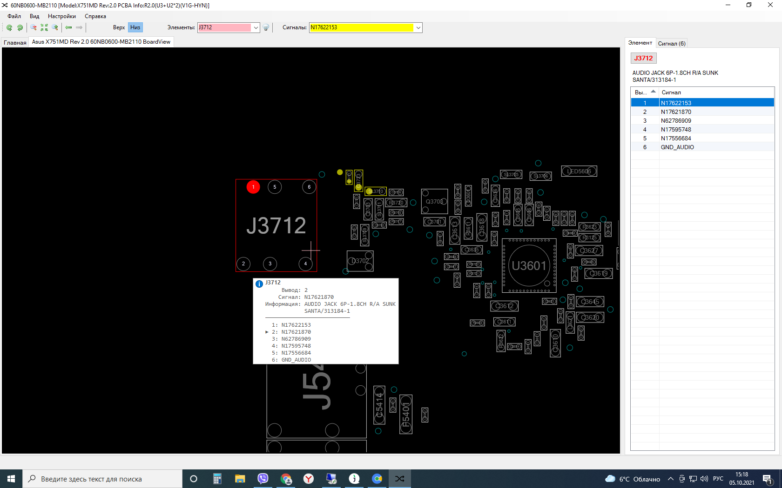Switch to the Asus X751MD BoardView tab
Viewport: 782px width, 488px height.
pyautogui.click(x=101, y=42)
